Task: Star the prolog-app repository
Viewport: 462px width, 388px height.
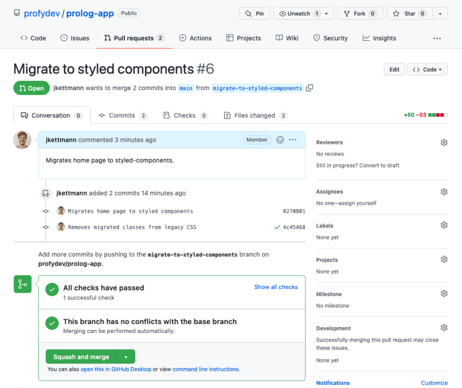Action: coord(410,14)
